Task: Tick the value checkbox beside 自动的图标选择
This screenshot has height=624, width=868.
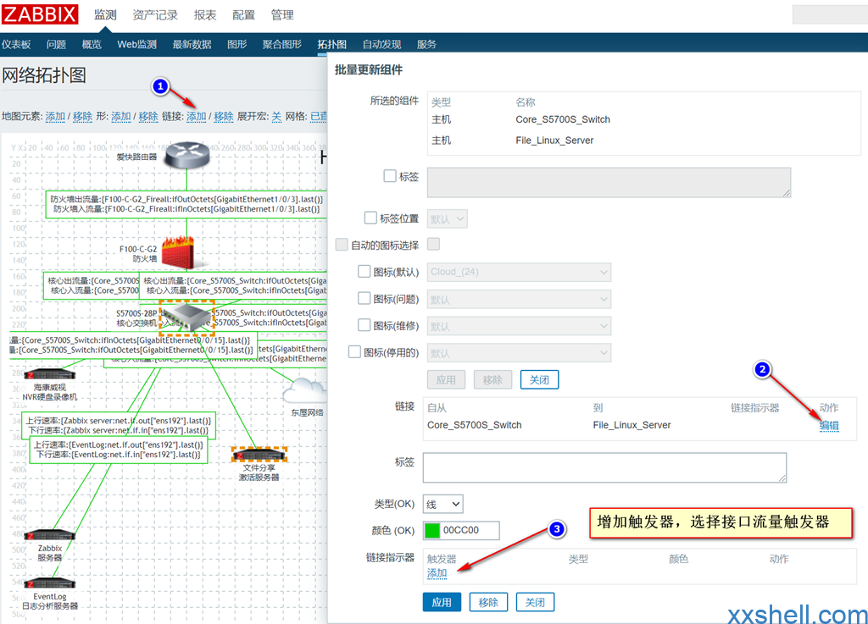Action: point(434,244)
